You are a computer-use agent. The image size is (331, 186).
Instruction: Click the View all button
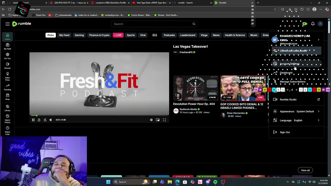pyautogui.click(x=305, y=170)
